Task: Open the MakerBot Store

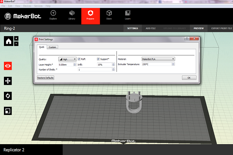Action: 109,15
